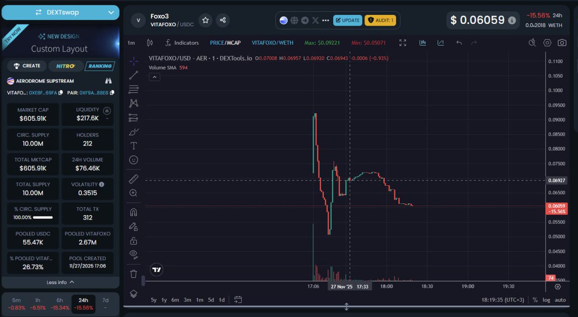Select the pattern drawing tool

coord(133,103)
